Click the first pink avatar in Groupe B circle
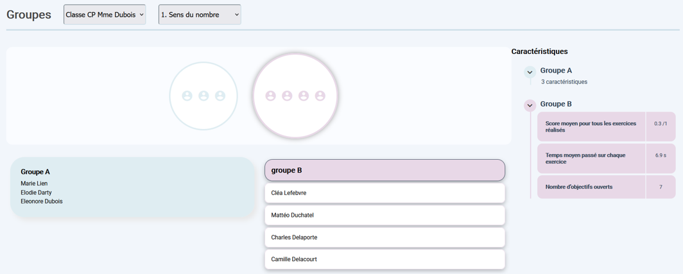The image size is (683, 274). click(x=271, y=96)
